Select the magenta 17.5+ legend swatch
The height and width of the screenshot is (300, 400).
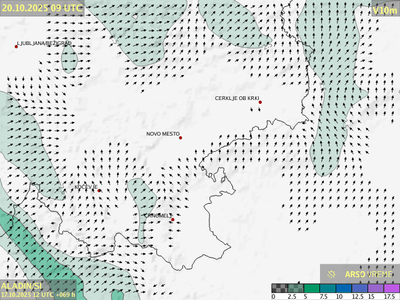click(x=391, y=288)
